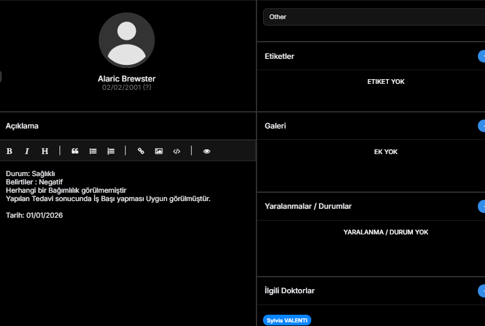Select the 'EK YOK' placeholder text
Viewport: 485px width, 326px height.
point(386,152)
